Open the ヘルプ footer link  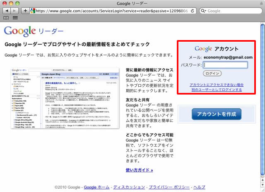pyautogui.click(x=199, y=187)
